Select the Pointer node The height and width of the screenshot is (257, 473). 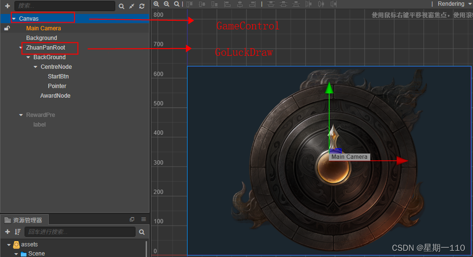click(x=57, y=86)
